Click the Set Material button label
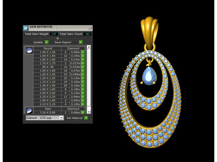Image resolution: width=217 pixels, height=162 pixels. [x=75, y=118]
